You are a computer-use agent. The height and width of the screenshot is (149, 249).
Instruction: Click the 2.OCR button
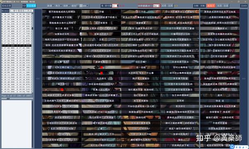244,6
